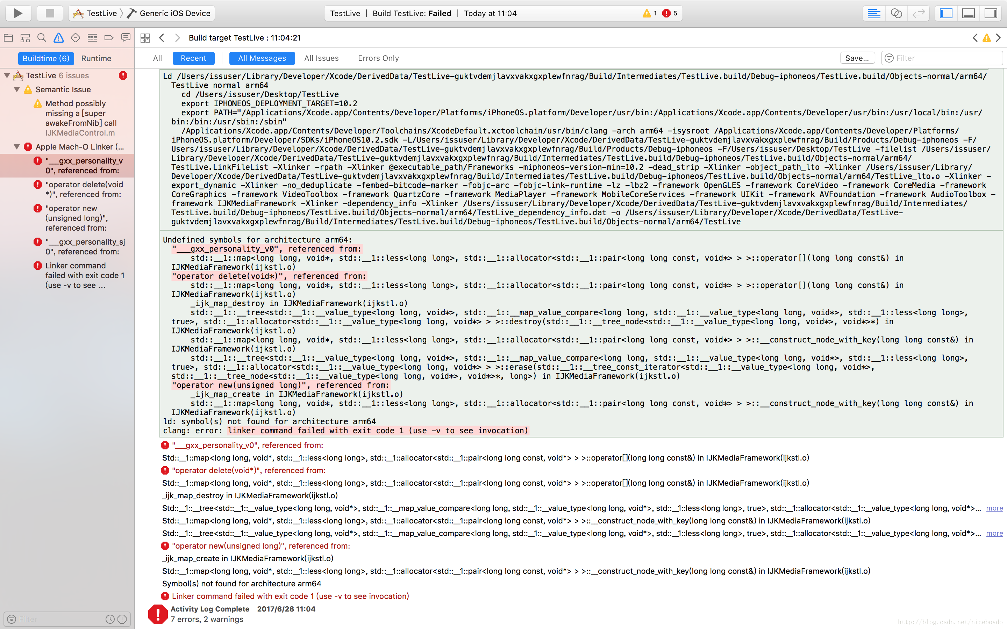Screen dimensions: 1007x629
Task: Switch to Standard editor lines icon
Action: (873, 13)
